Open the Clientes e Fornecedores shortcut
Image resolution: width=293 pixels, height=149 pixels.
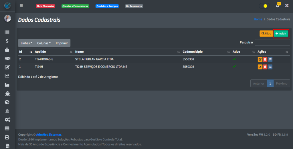[x=75, y=6]
